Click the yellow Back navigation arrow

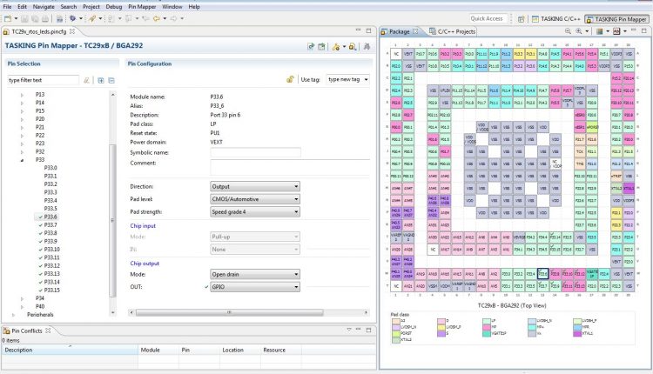(157, 19)
